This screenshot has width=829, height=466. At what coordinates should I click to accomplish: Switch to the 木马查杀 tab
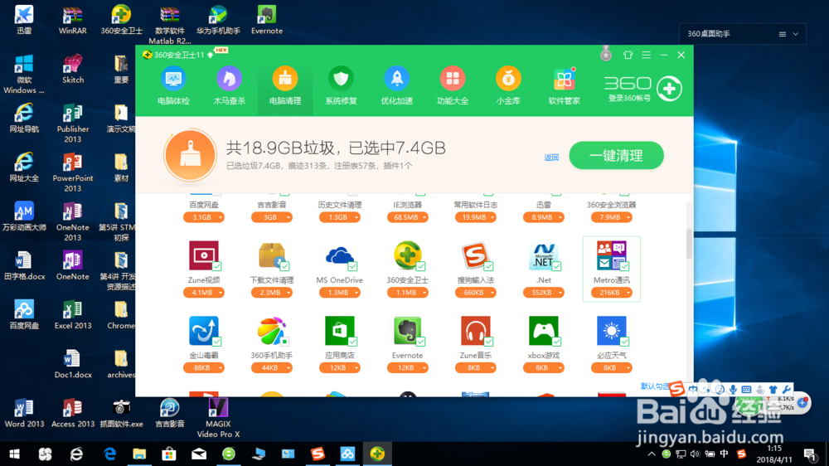(229, 87)
